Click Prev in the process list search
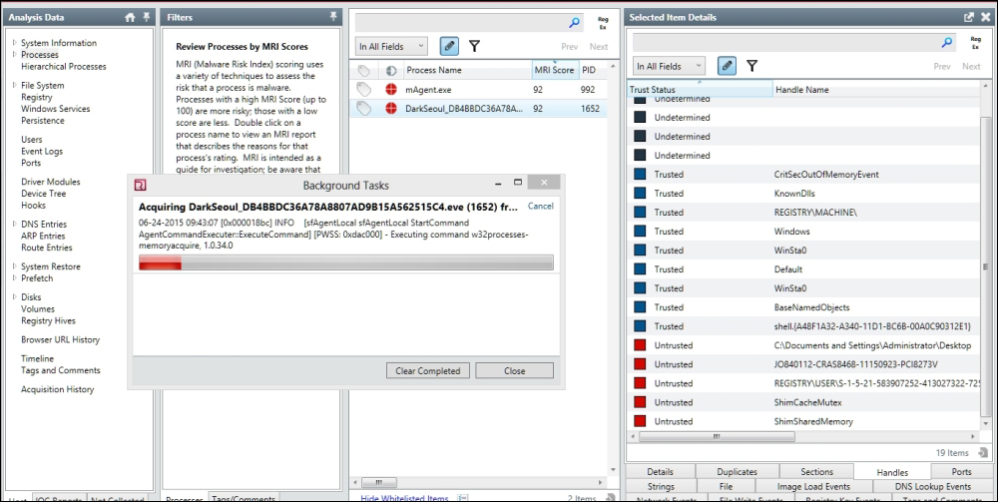The image size is (998, 502). click(570, 47)
